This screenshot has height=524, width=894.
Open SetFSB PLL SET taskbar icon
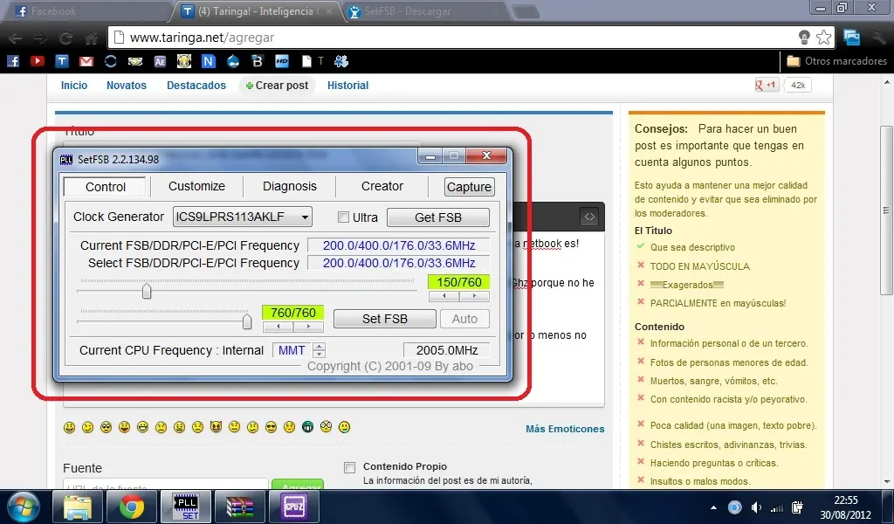tap(186, 507)
